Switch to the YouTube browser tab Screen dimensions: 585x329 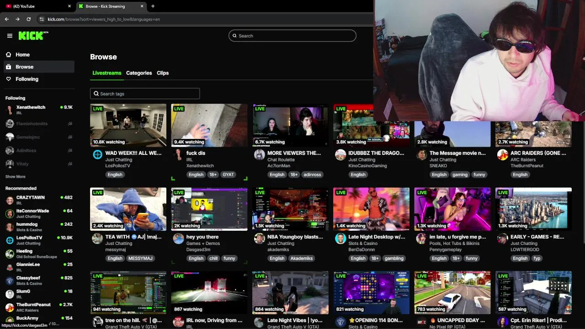point(37,6)
